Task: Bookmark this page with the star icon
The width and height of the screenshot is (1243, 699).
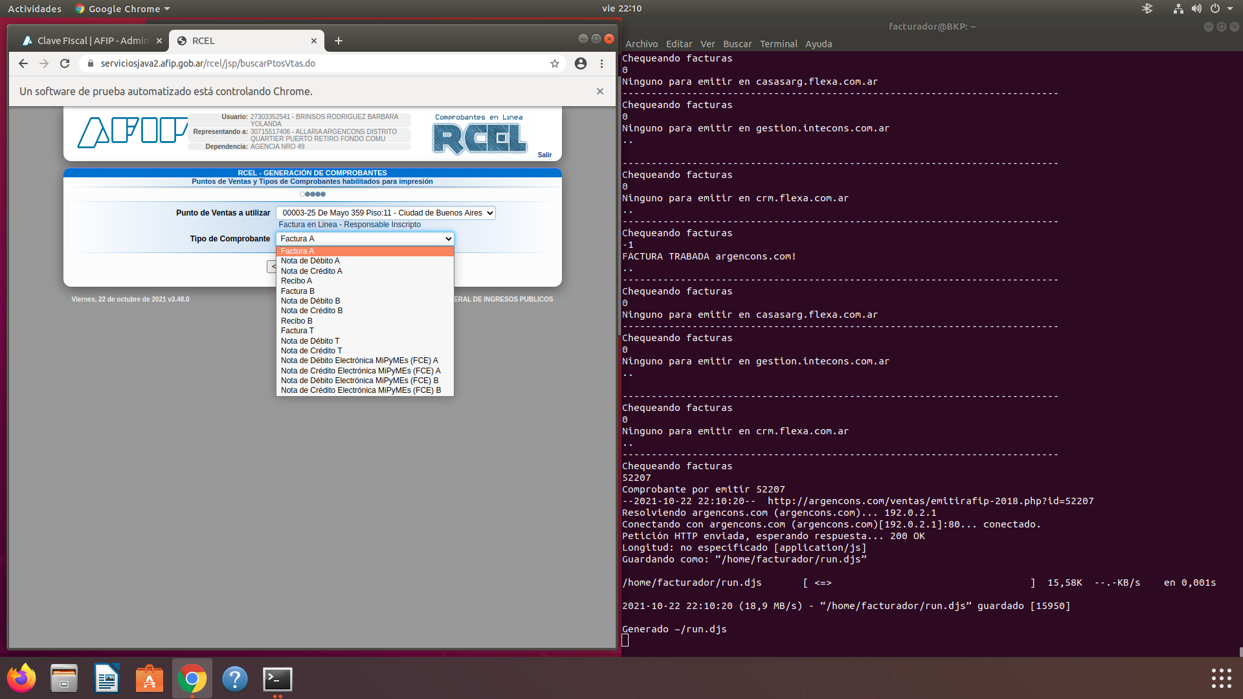Action: click(555, 63)
